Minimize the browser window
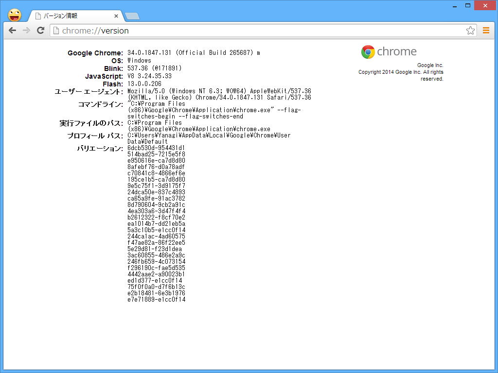Image resolution: width=498 pixels, height=373 pixels. coord(454,5)
